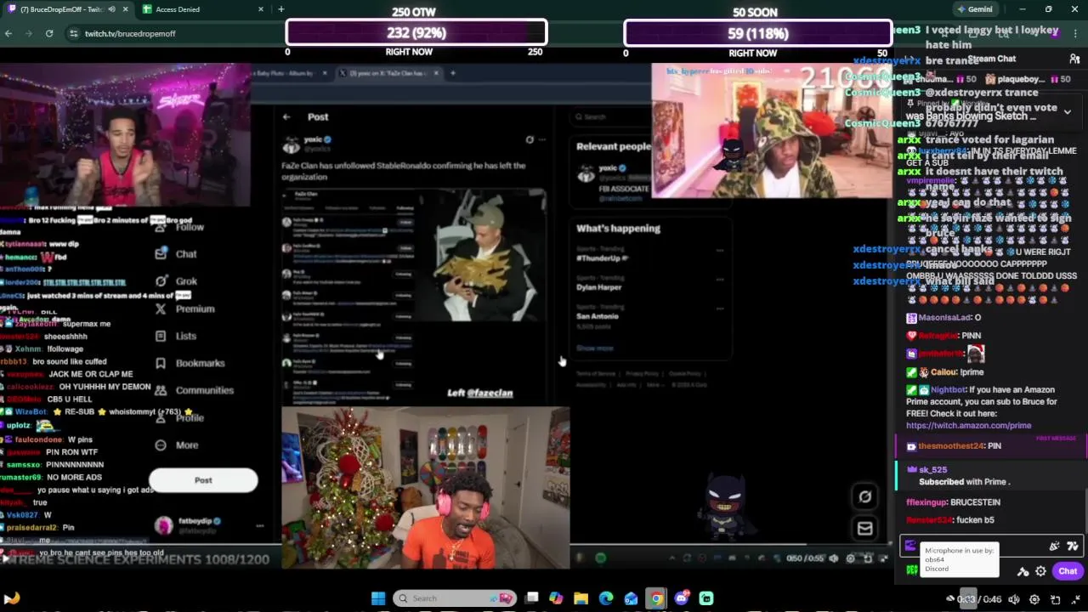1088x612 pixels.
Task: Open ellipsis menu beside Dylan Harper trend
Action: pyautogui.click(x=720, y=280)
